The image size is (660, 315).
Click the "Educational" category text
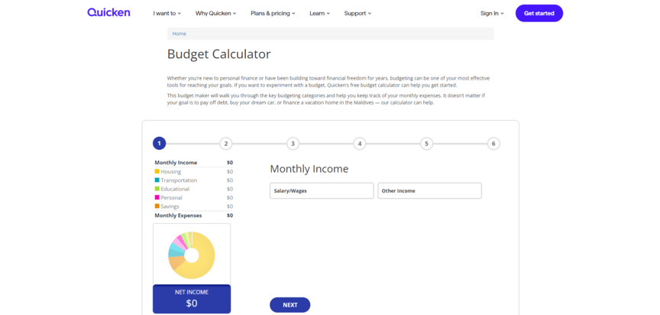pos(175,189)
